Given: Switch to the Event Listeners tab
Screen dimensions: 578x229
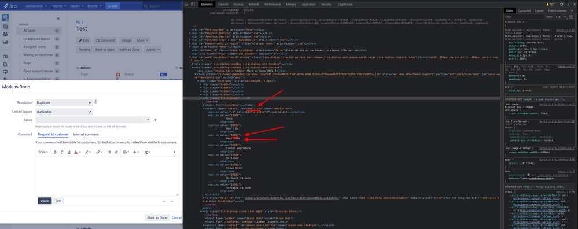Looking at the screenshot, I should [557, 10].
